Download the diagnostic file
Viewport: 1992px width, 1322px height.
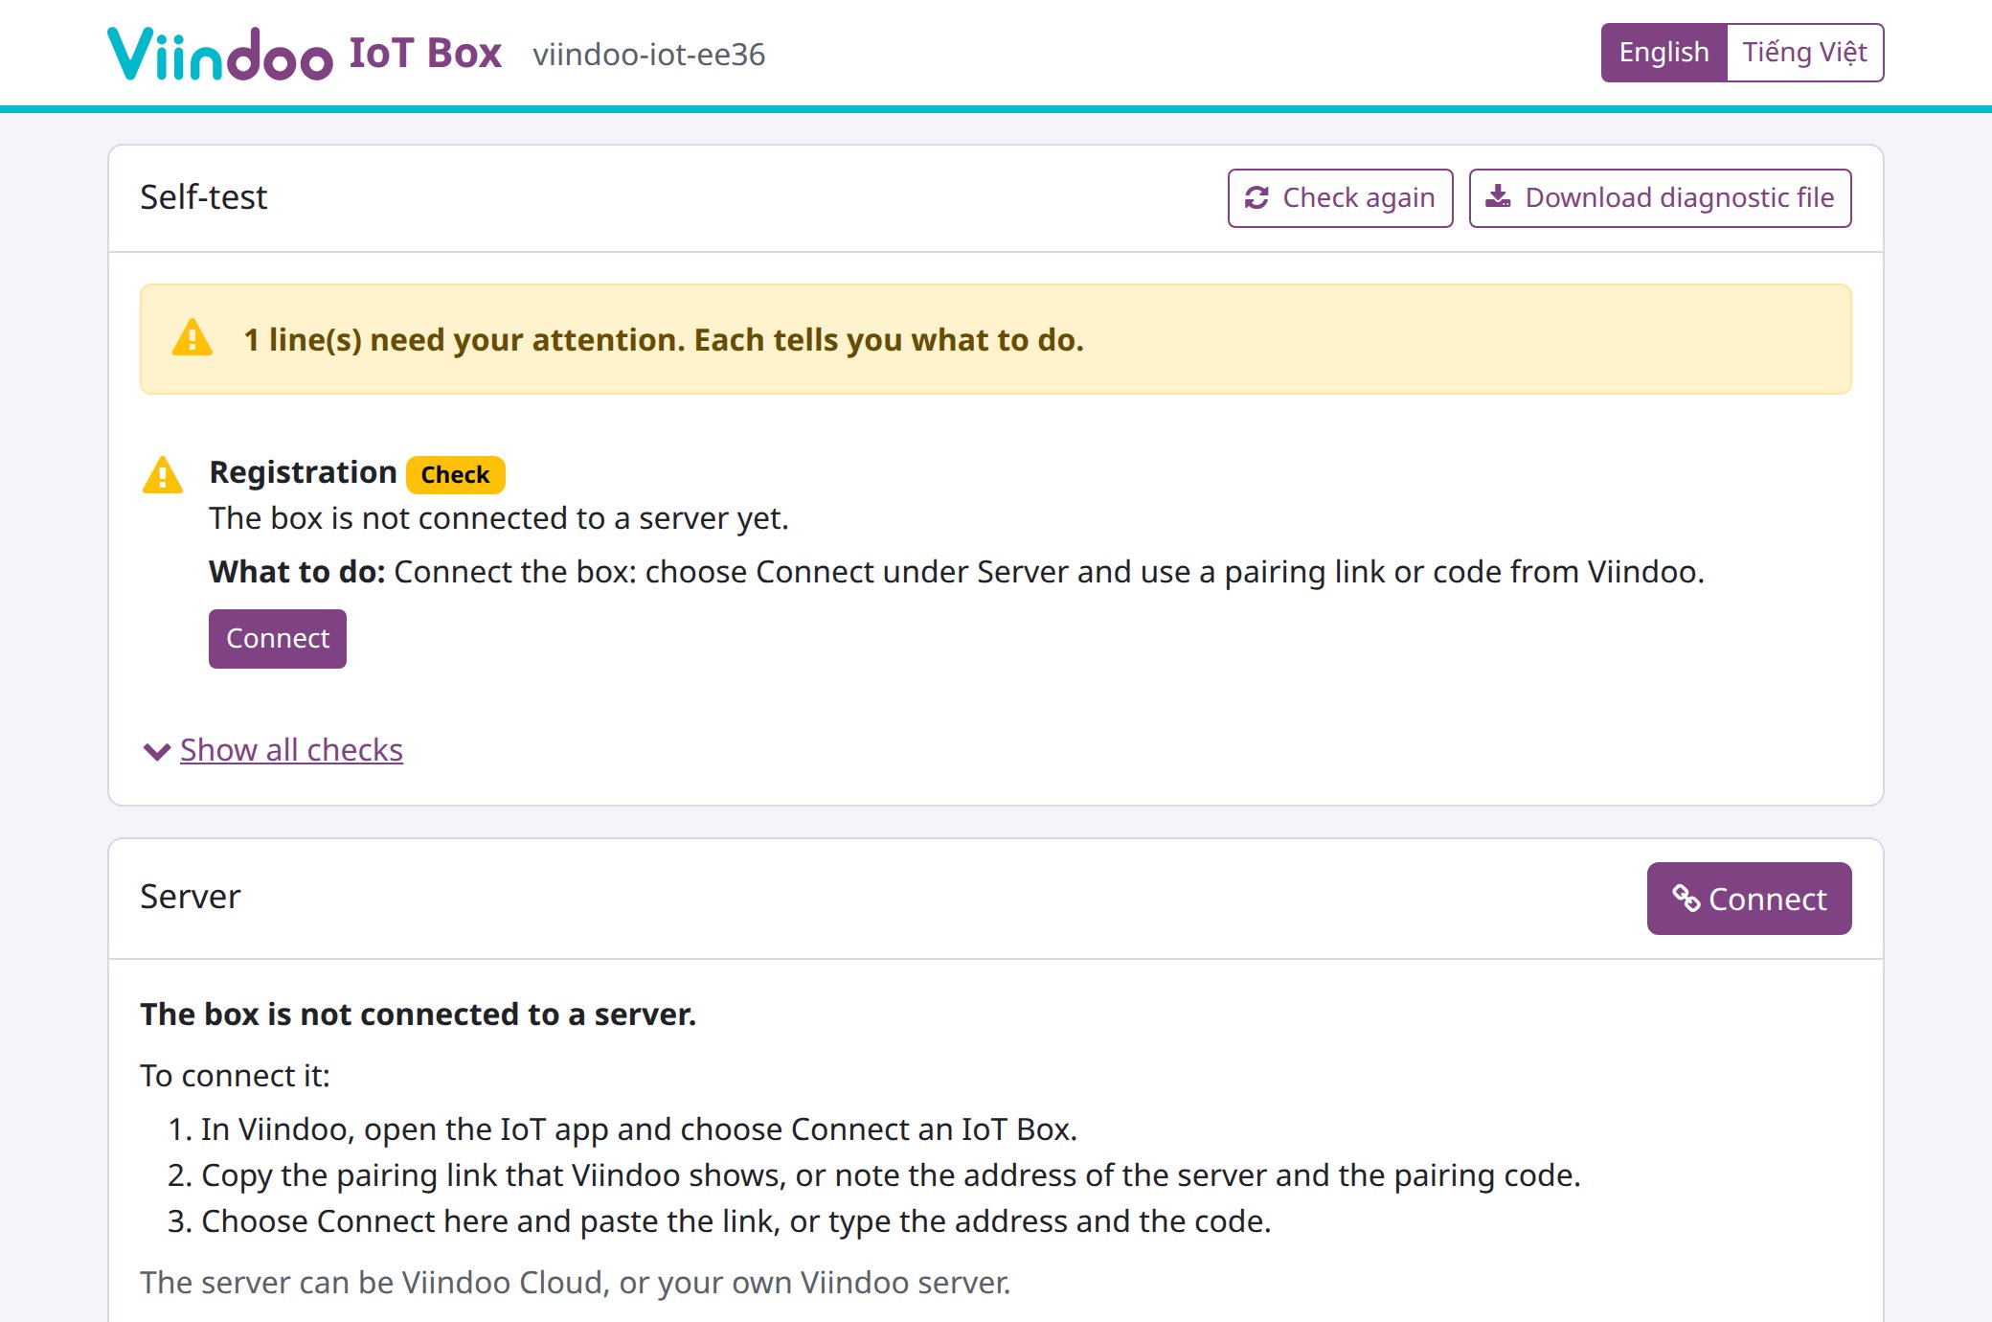pos(1660,198)
